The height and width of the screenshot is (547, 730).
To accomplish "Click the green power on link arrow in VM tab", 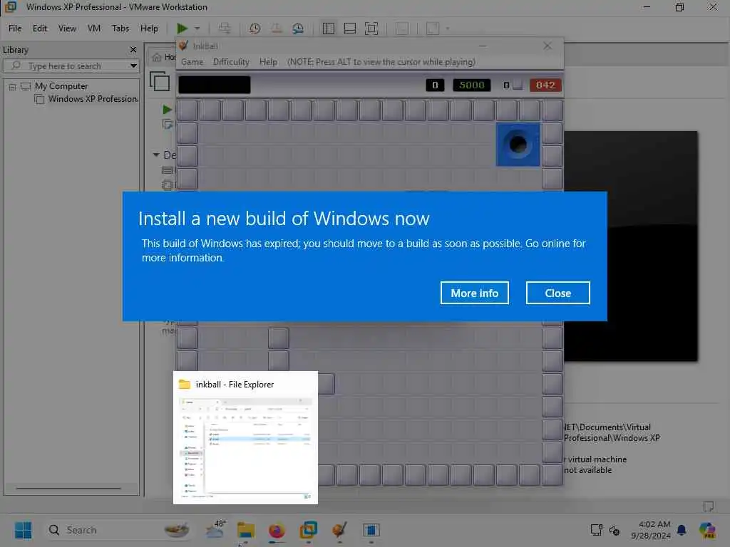I will coord(167,109).
